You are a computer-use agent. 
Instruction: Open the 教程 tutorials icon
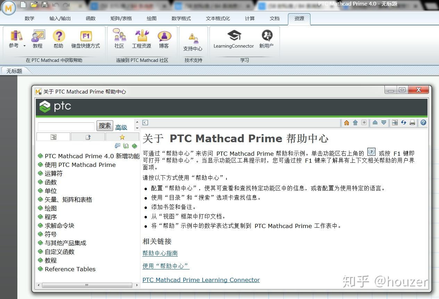[38, 39]
